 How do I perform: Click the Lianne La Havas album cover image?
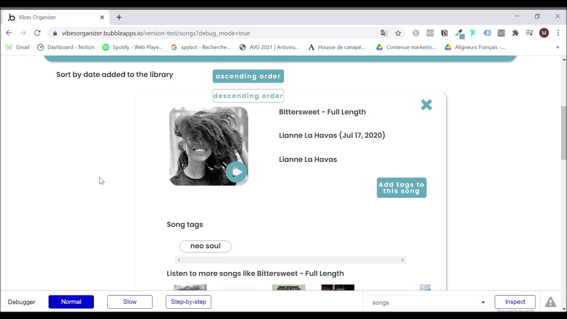click(209, 146)
